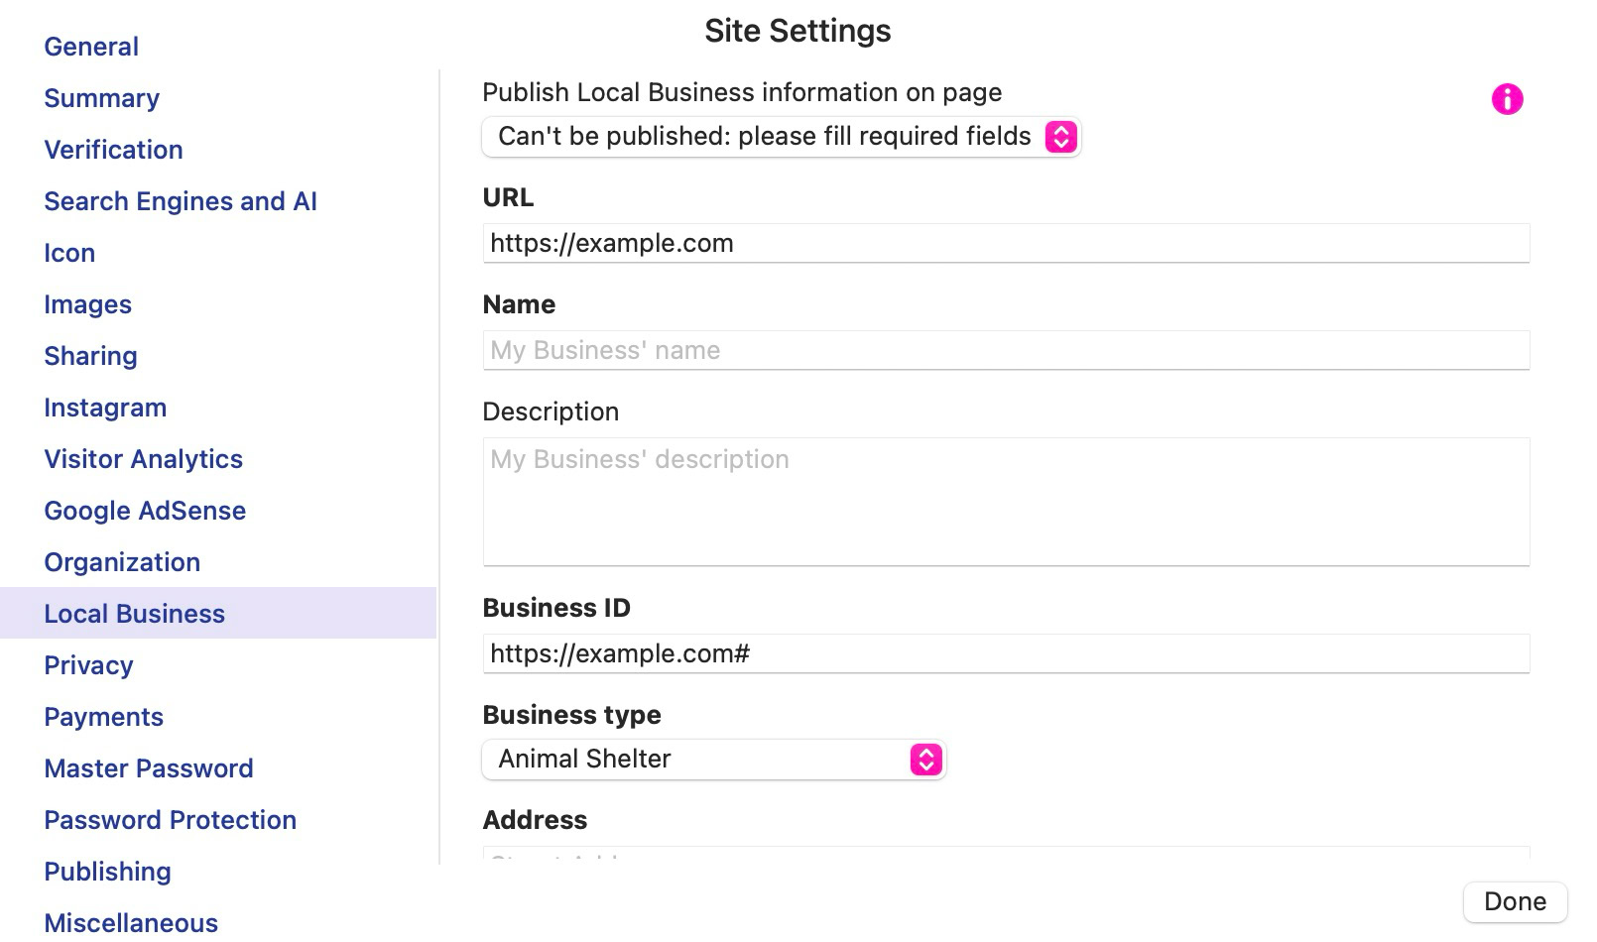Select Google AdSense settings
This screenshot has width=1597, height=942.
[x=145, y=511]
